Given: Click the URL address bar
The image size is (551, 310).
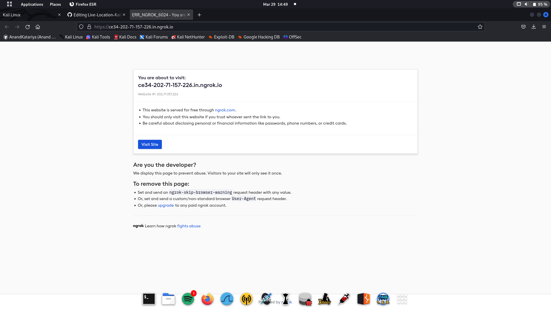Looking at the screenshot, I should (x=258, y=27).
